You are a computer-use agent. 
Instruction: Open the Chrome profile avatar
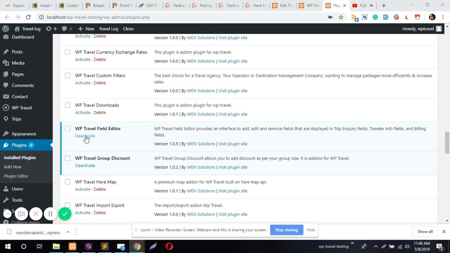click(x=432, y=17)
